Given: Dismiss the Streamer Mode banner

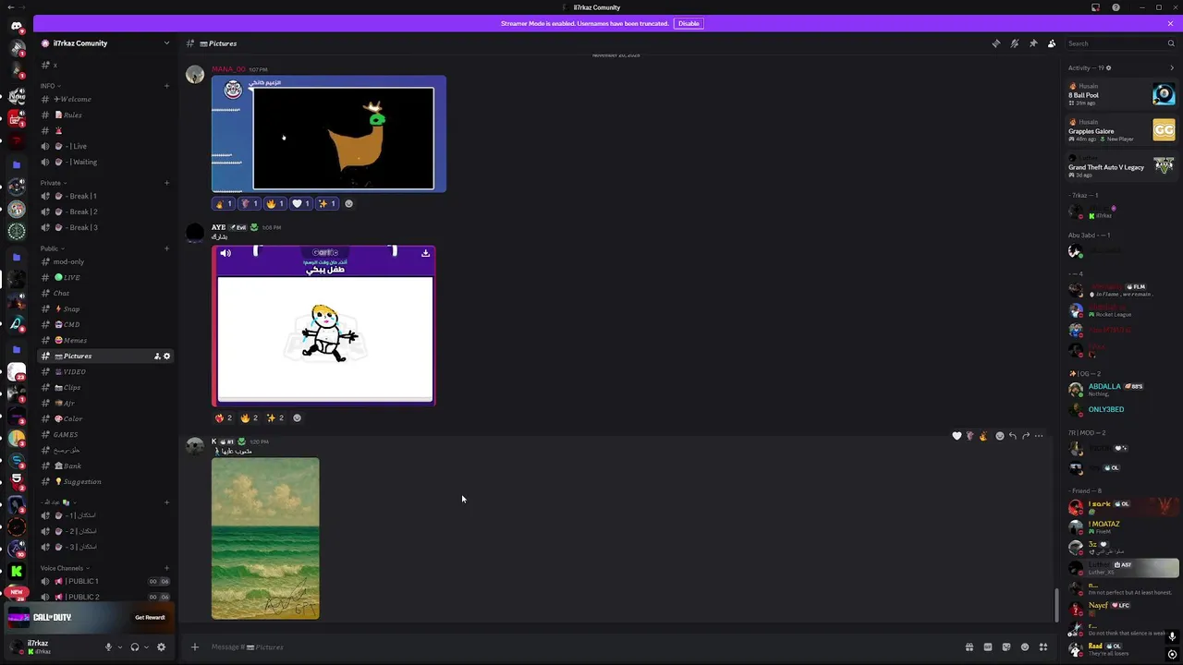Looking at the screenshot, I should tap(1170, 23).
